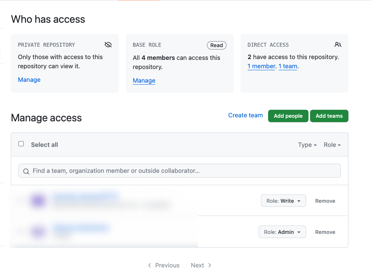Screen dimensions: 372x277
Task: Click the magnifier icon in the search field
Action: click(26, 170)
